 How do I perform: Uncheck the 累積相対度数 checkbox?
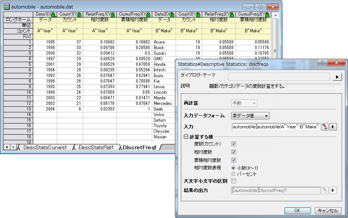pos(233,160)
